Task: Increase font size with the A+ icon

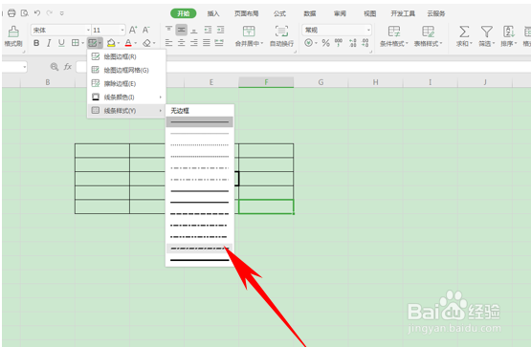Action: click(133, 30)
